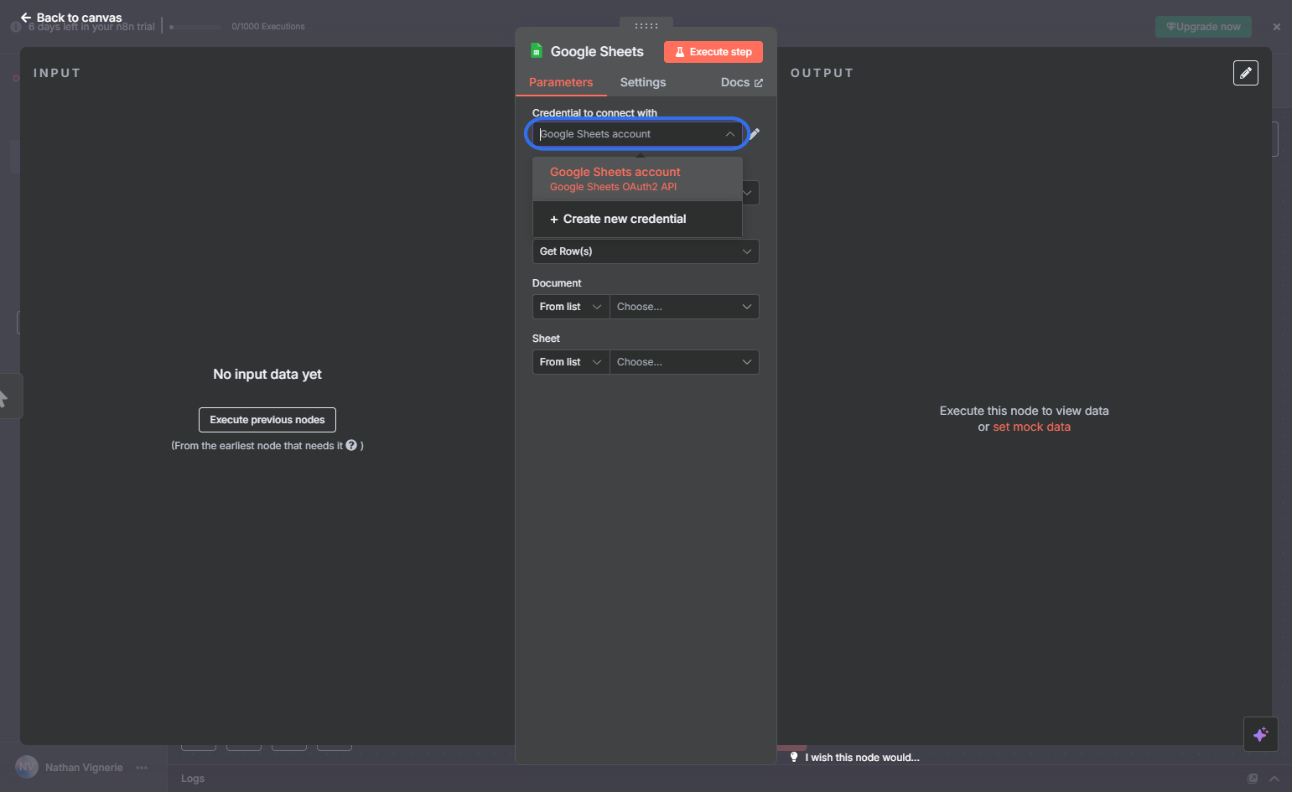
Task: Click the trial info icon
Action: pyautogui.click(x=15, y=27)
